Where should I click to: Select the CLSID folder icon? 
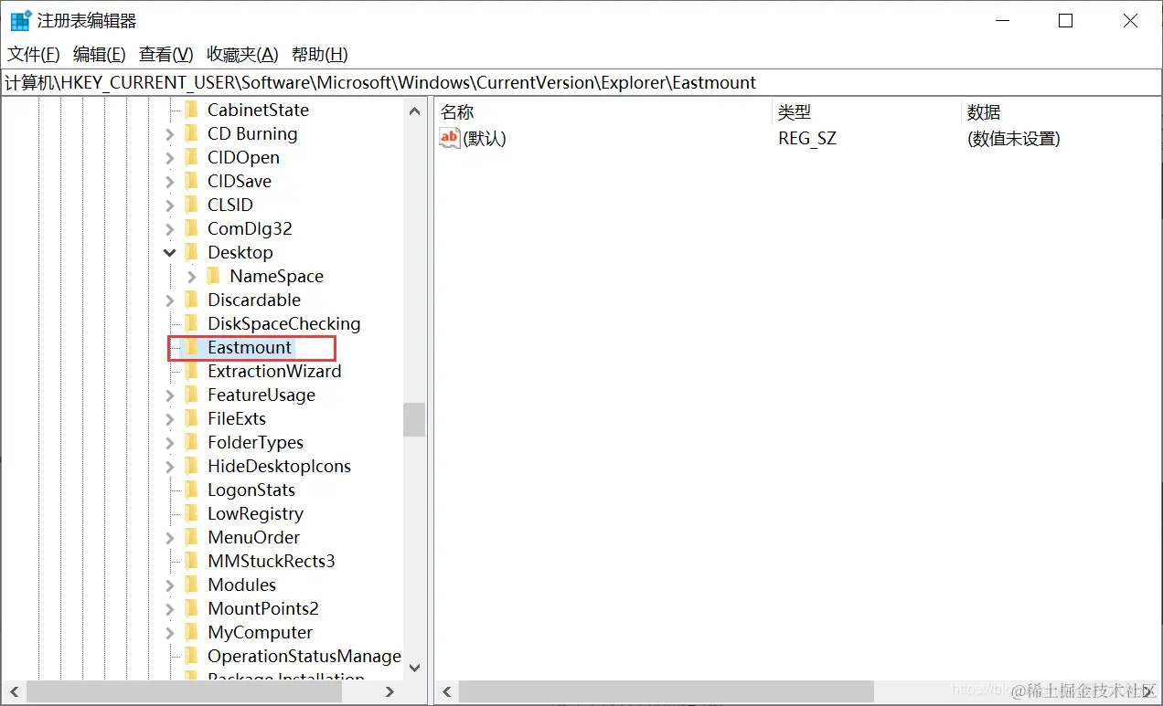pos(191,205)
